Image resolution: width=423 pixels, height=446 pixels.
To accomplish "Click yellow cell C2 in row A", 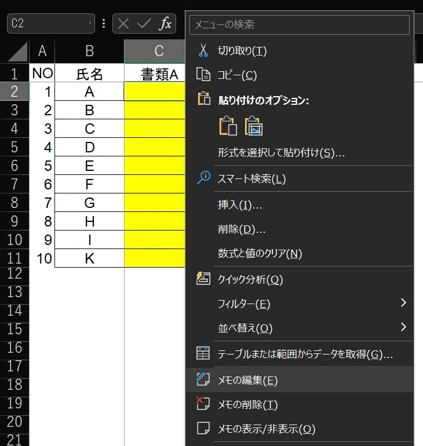I will pos(155,92).
